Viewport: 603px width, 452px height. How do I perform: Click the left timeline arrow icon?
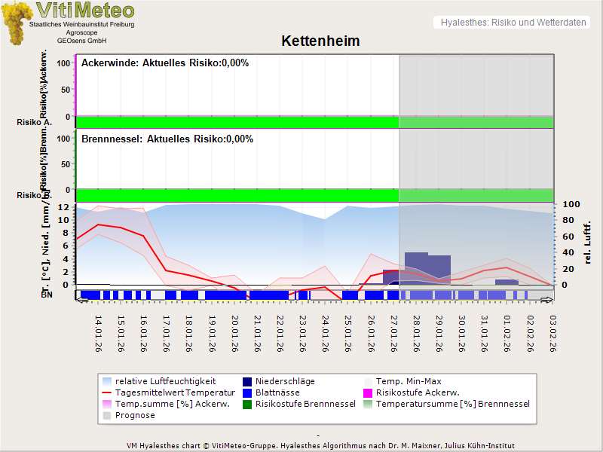[81, 301]
